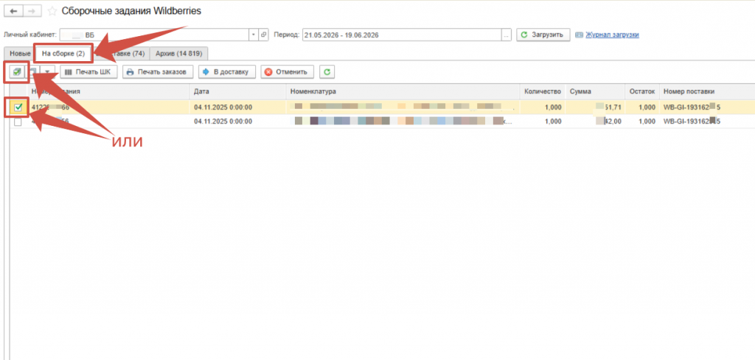Focus the Период date range field
This screenshot has width=755, height=360.
pyautogui.click(x=402, y=35)
